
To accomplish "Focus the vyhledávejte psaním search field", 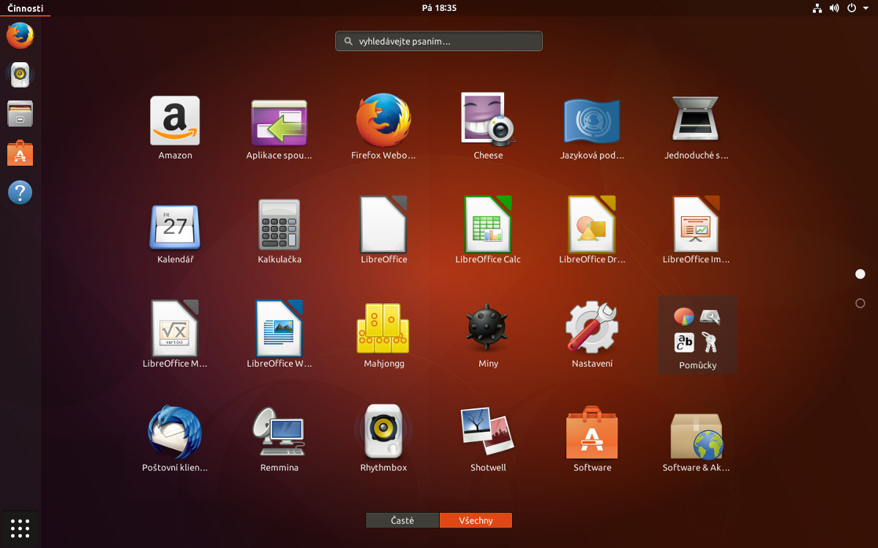I will click(439, 41).
